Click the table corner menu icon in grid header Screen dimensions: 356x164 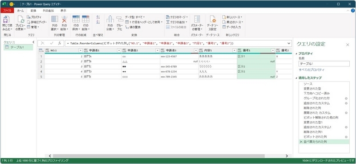[x=41, y=50]
